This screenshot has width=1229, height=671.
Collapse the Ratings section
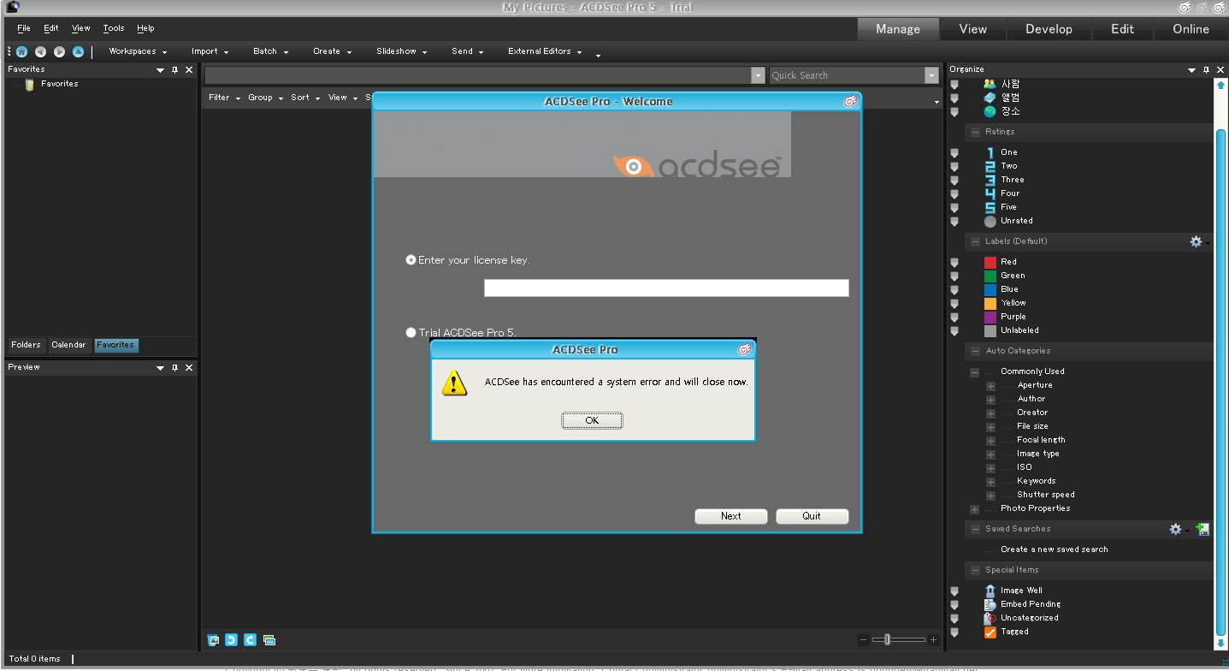(975, 132)
